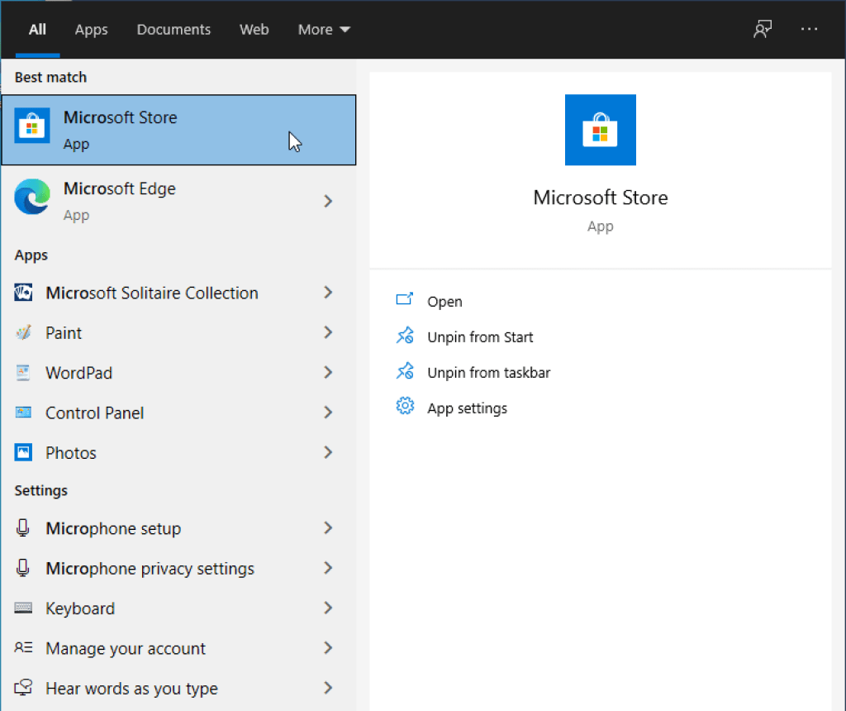Expand Microphone setup chevron

(328, 528)
